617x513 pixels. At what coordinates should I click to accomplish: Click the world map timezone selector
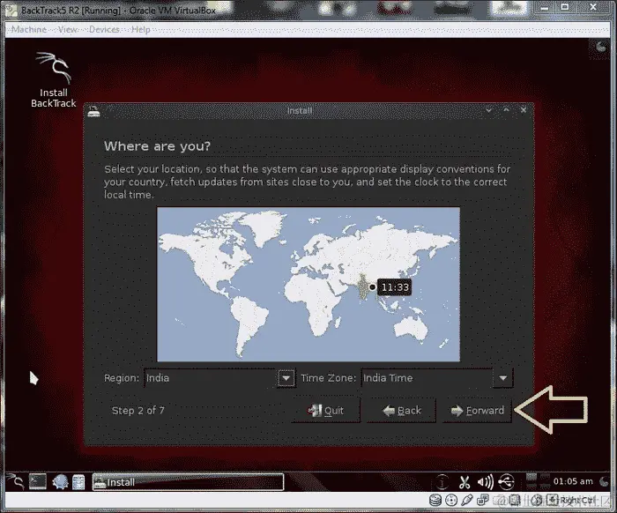[308, 285]
